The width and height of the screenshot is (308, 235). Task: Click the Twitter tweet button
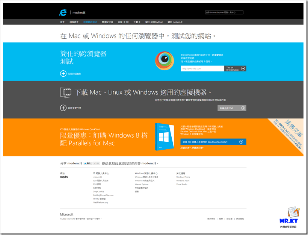[88, 164]
